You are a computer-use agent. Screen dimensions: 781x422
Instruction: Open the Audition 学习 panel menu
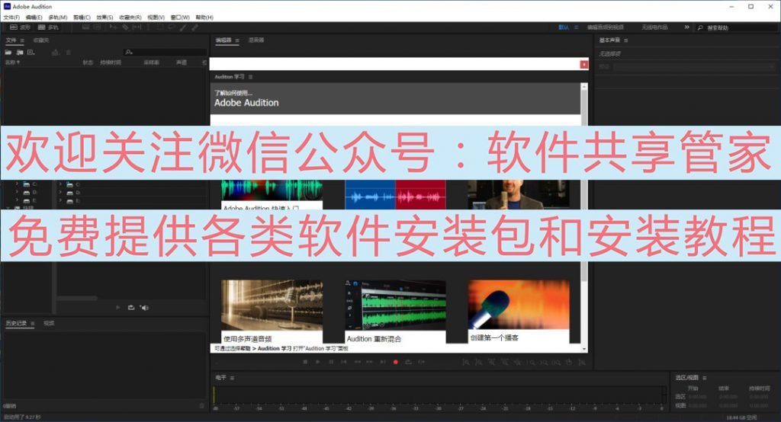(x=250, y=77)
